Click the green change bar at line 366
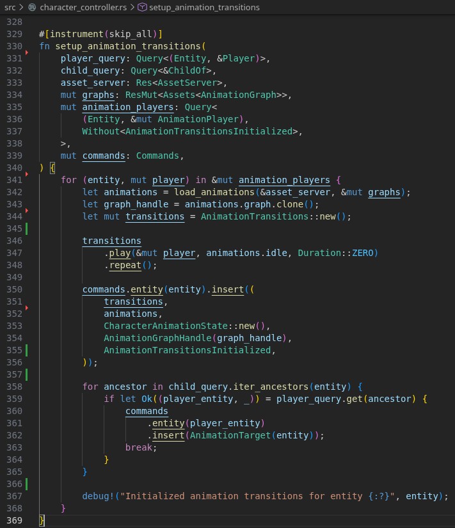The image size is (455, 528). (x=27, y=484)
